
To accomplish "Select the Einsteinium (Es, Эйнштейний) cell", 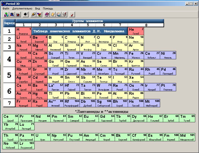I will [x=155, y=137].
